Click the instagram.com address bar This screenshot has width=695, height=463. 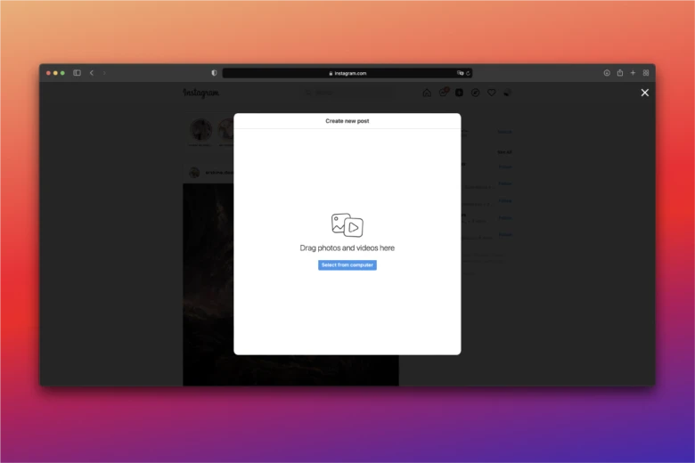(x=347, y=73)
